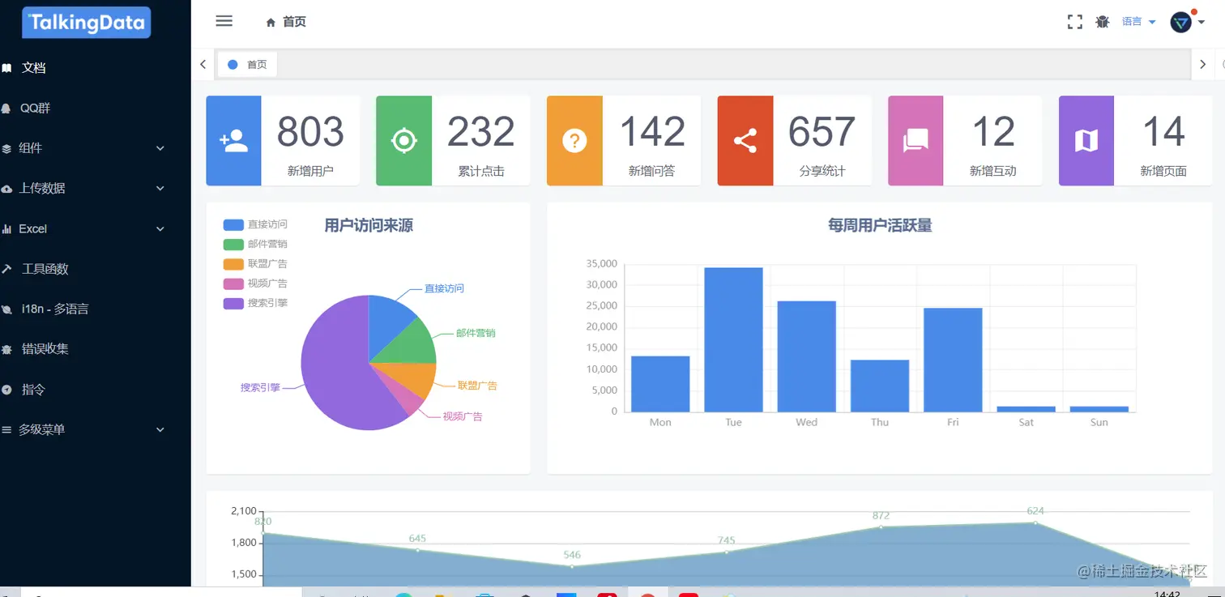The height and width of the screenshot is (597, 1225).
Task: Click the number 657 on the 分享统计 card
Action: coord(822,132)
